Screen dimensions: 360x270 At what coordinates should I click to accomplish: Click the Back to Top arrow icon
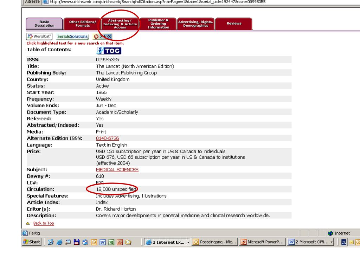point(28,223)
